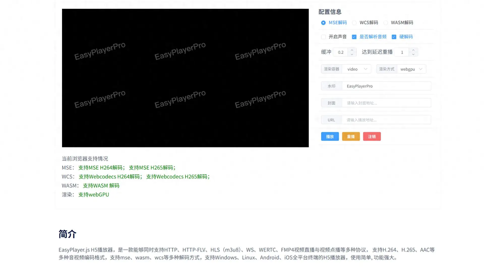The width and height of the screenshot is (484, 269).
Task: Focus the URL playback address input
Action: [386, 120]
